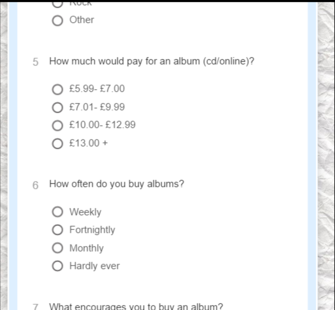Screen dimensions: 335x310
Task: Click question 5 album price heading
Action: pos(152,61)
